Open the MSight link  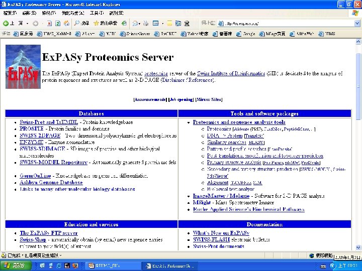click(202, 203)
